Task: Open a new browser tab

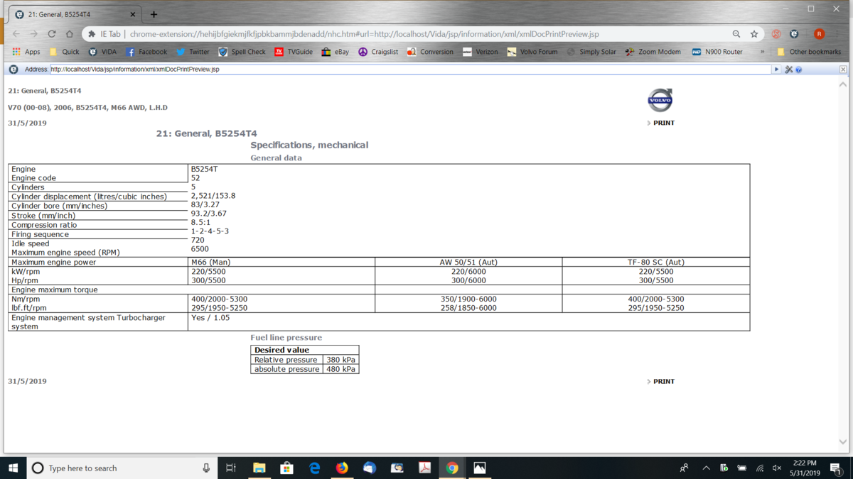Action: (x=154, y=14)
